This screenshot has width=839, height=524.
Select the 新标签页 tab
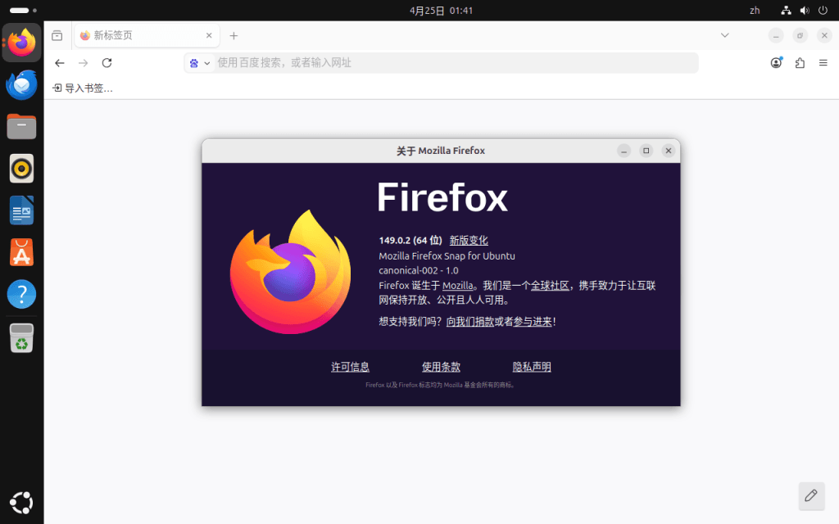click(147, 36)
